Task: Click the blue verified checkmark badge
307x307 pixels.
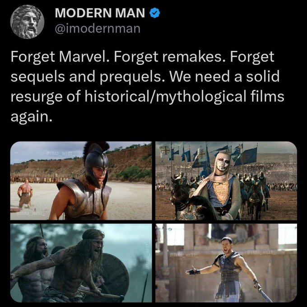Action: pos(155,13)
